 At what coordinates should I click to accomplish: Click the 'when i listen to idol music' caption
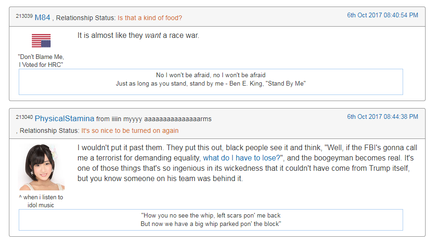(x=41, y=201)
